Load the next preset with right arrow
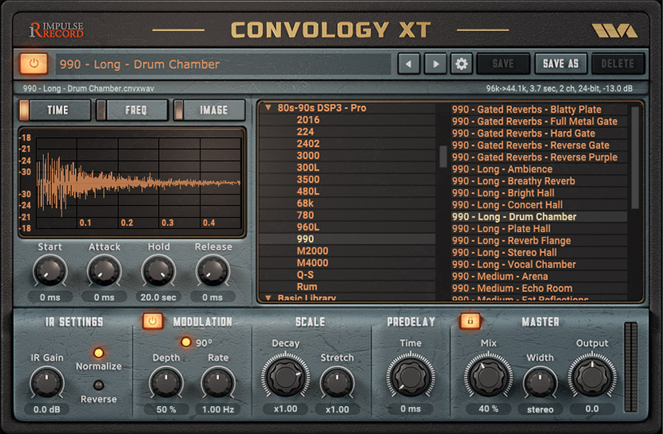 tap(435, 64)
